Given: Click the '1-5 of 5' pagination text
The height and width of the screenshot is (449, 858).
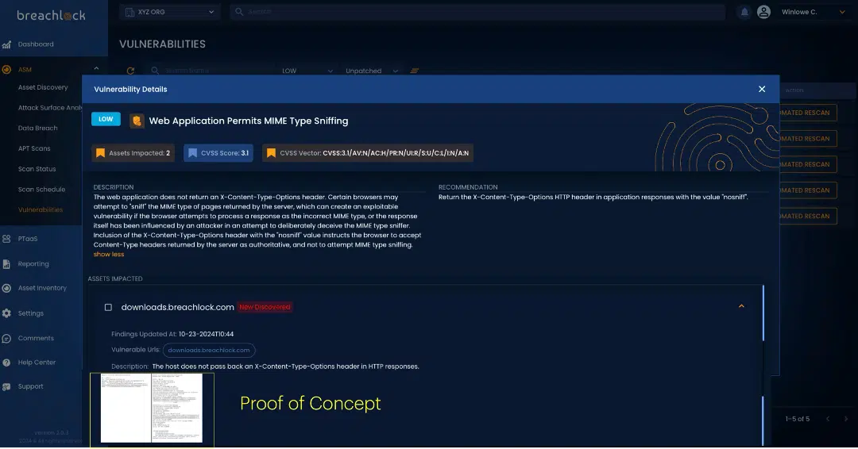Looking at the screenshot, I should (x=798, y=419).
